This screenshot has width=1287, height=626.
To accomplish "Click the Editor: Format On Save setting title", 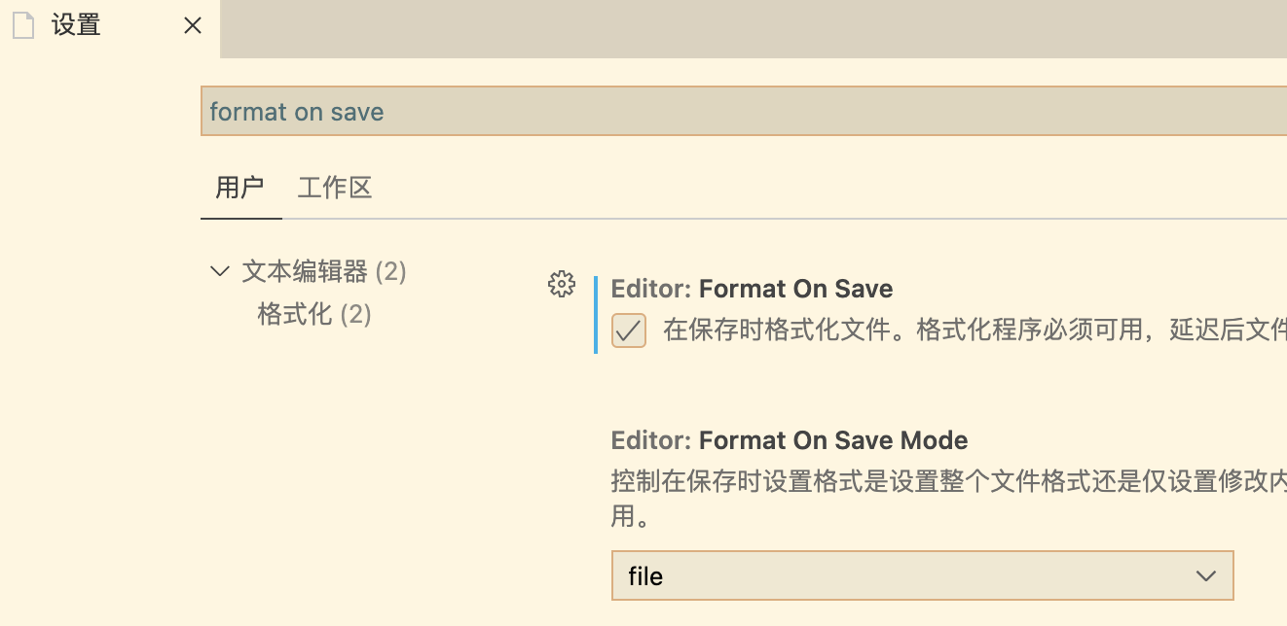I will click(752, 289).
